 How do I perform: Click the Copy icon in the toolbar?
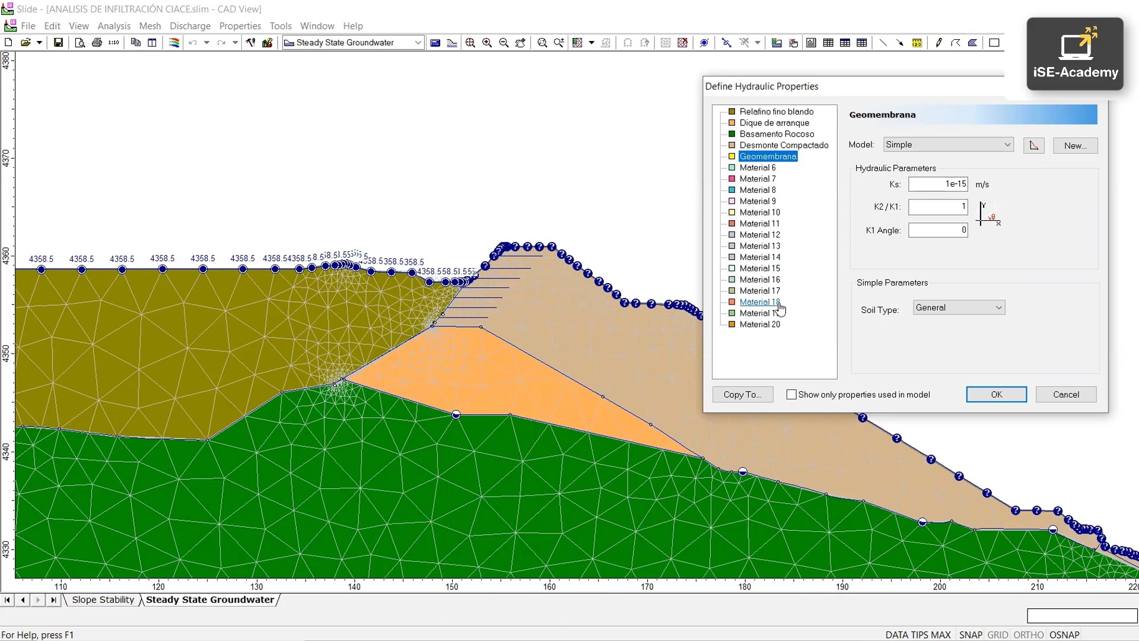point(135,43)
